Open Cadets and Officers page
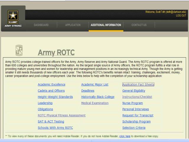Viewport: 189px width, 142px height. [x=51, y=91]
